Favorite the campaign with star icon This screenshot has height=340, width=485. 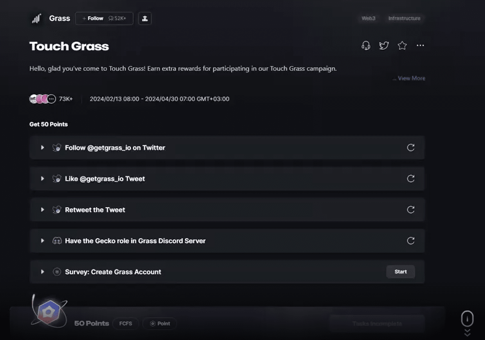402,46
